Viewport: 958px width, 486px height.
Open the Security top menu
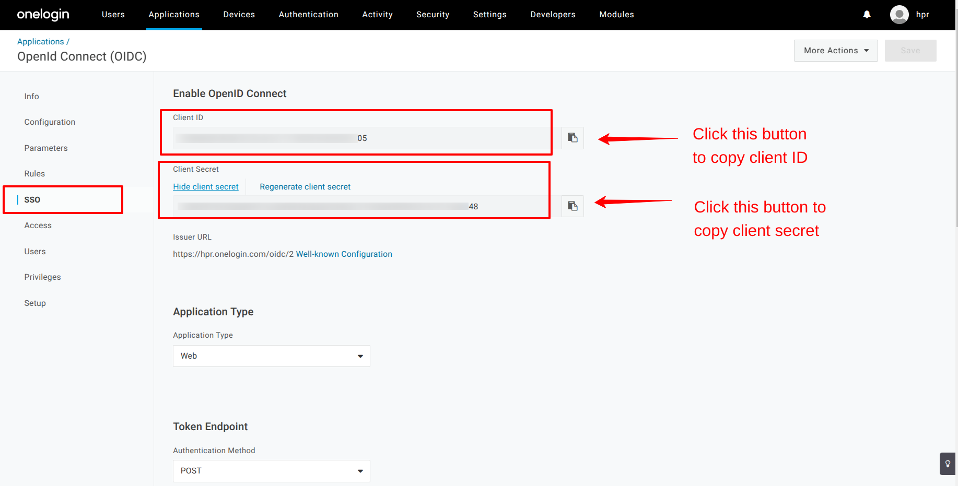click(433, 15)
